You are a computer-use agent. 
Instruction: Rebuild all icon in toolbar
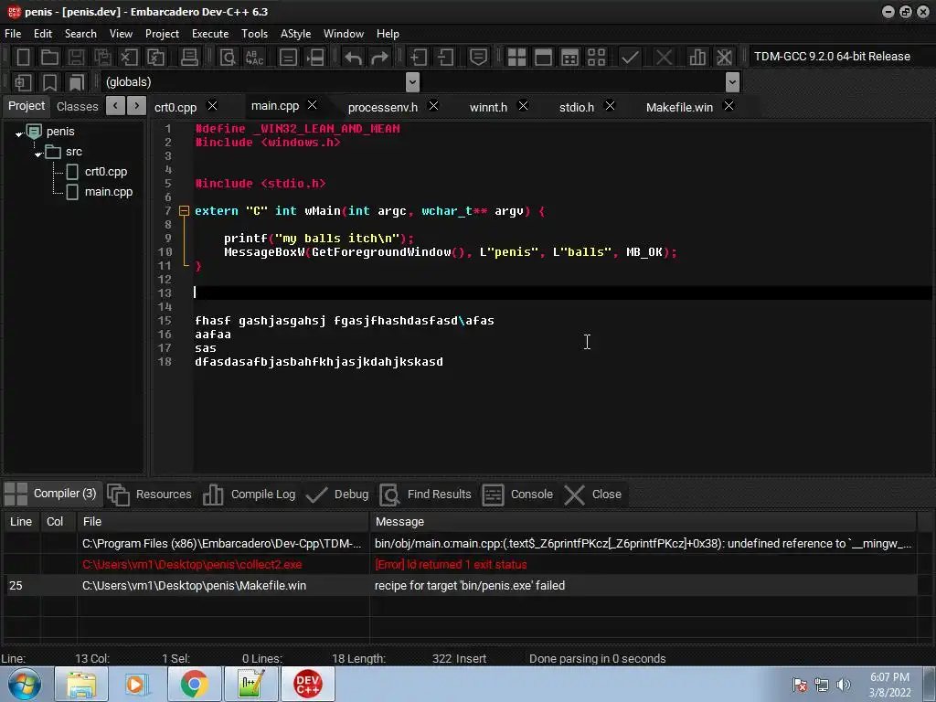[596, 58]
